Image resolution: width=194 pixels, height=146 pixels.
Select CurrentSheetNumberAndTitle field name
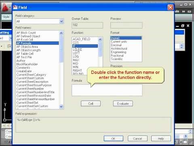pos(36,92)
